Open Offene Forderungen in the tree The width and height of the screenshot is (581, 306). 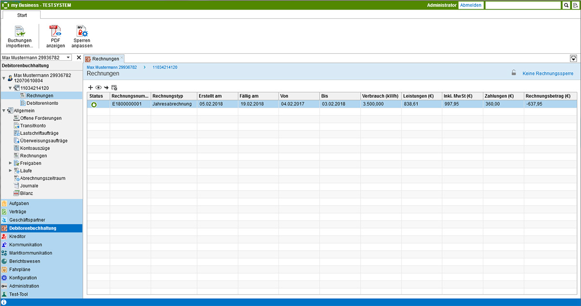(41, 118)
